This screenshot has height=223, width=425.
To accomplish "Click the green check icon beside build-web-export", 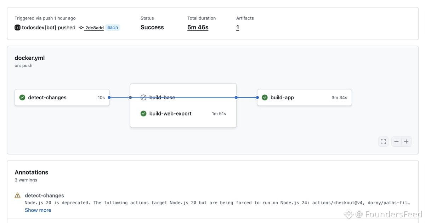I will tap(143, 113).
